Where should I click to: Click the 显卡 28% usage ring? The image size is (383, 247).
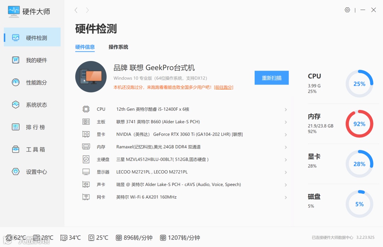click(x=359, y=164)
